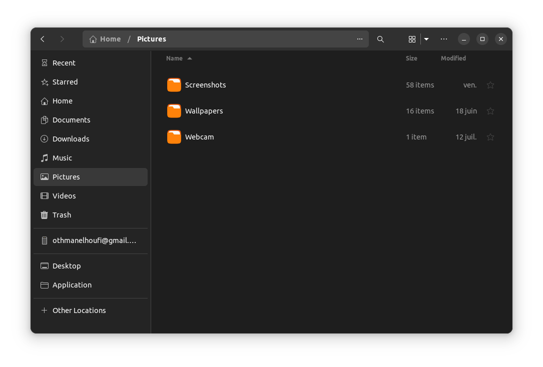Mark the Webcam folder as favorite
Image resolution: width=543 pixels, height=367 pixels.
[490, 136]
